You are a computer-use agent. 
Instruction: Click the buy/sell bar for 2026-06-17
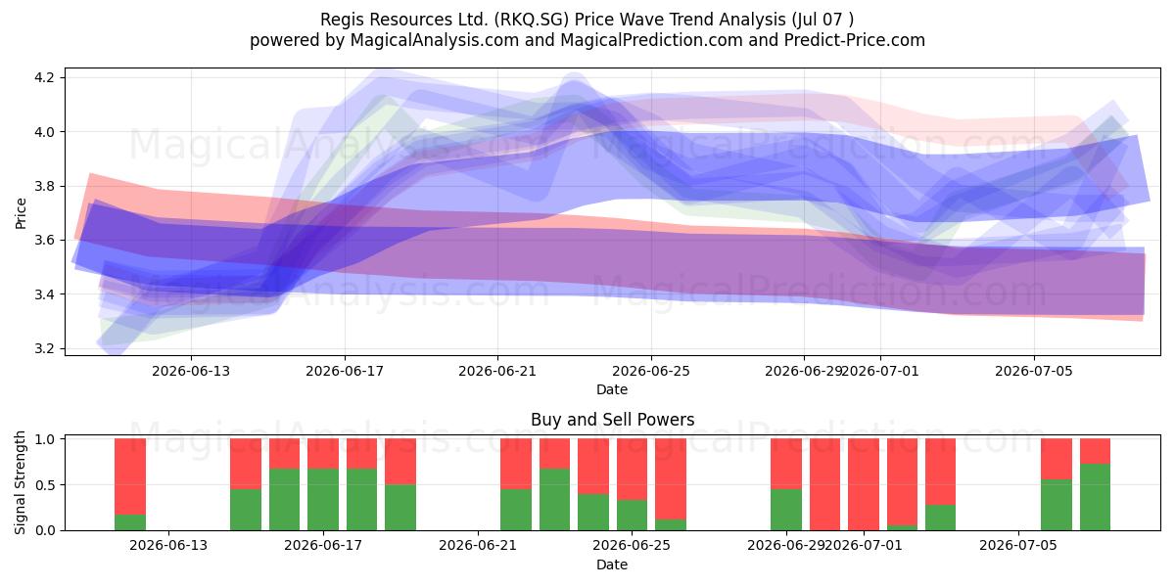click(323, 484)
